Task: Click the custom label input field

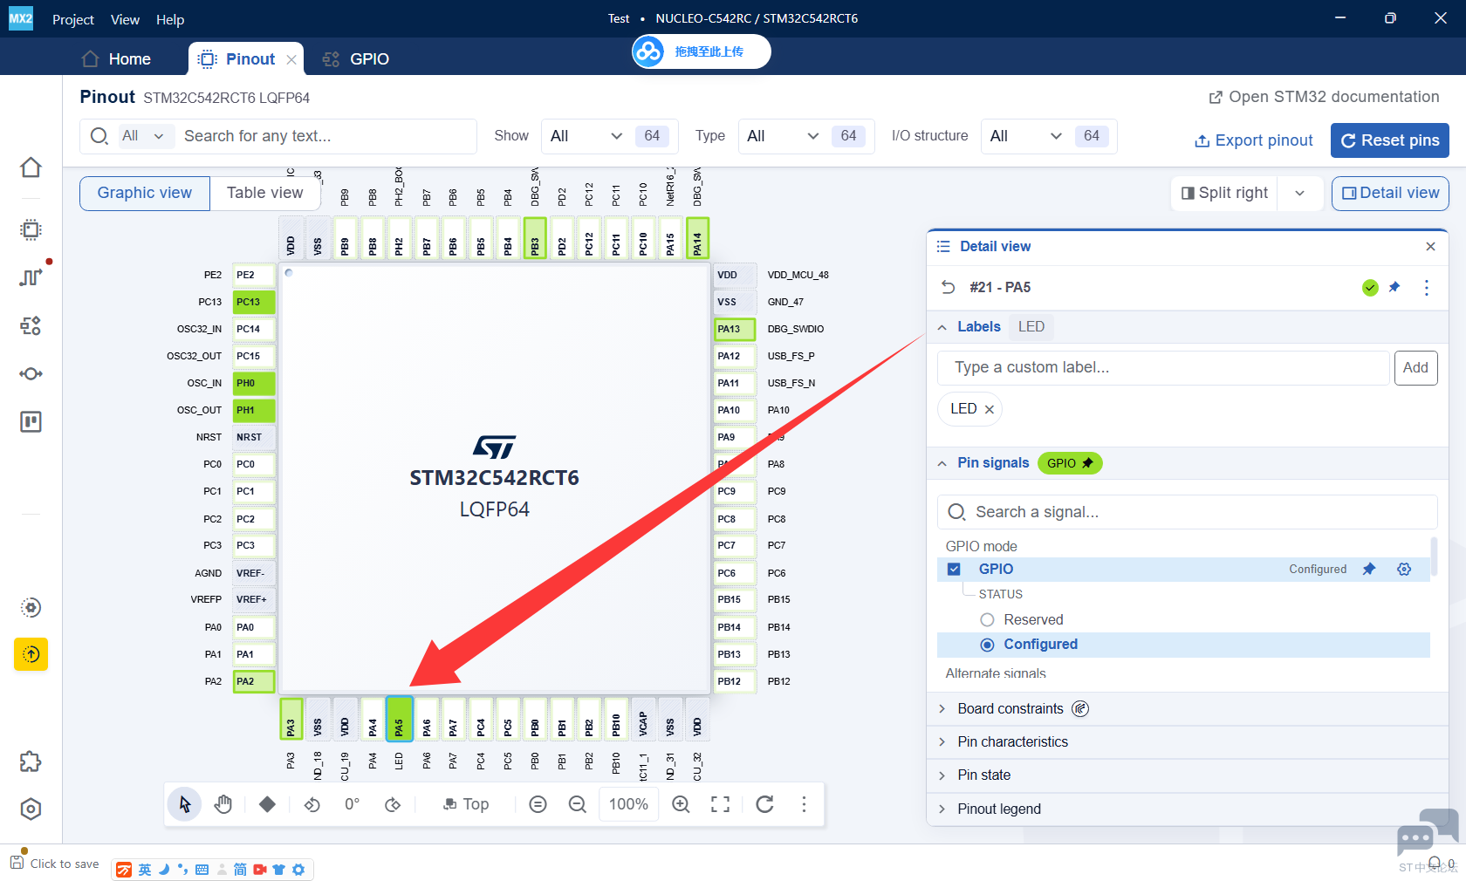Action: [x=1163, y=368]
